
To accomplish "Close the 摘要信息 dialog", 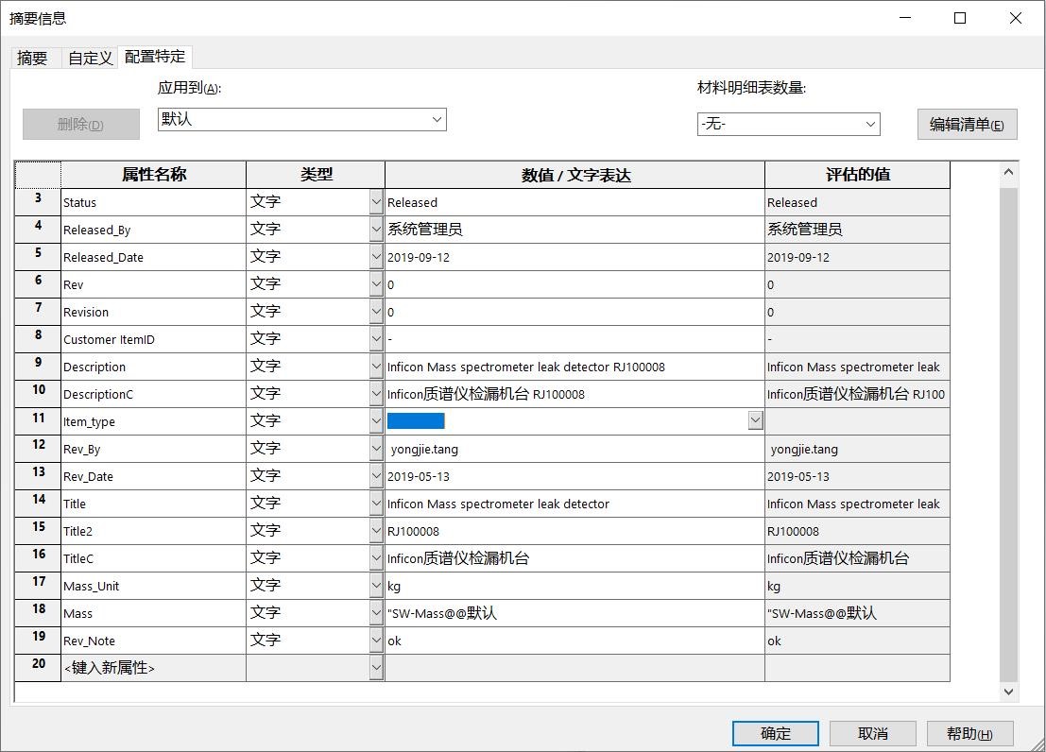I will [1016, 18].
